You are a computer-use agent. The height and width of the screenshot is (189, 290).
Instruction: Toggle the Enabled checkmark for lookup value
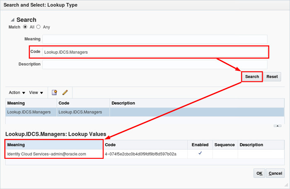tap(200, 153)
